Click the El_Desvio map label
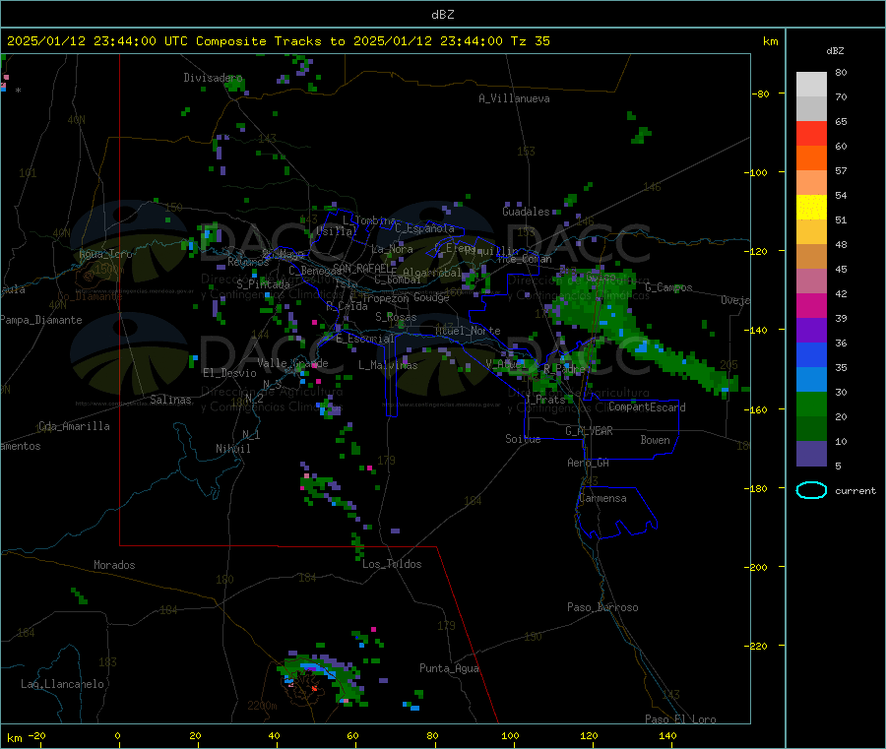 point(229,373)
